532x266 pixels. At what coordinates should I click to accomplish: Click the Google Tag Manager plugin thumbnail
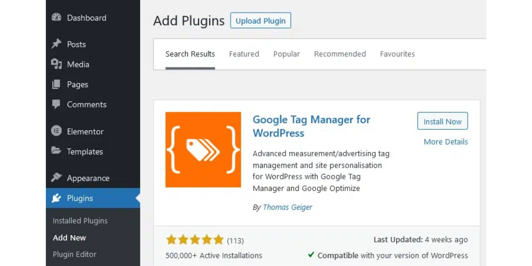pyautogui.click(x=203, y=150)
